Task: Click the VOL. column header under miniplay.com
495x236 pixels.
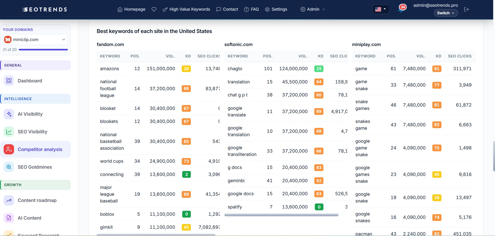Action: point(421,56)
